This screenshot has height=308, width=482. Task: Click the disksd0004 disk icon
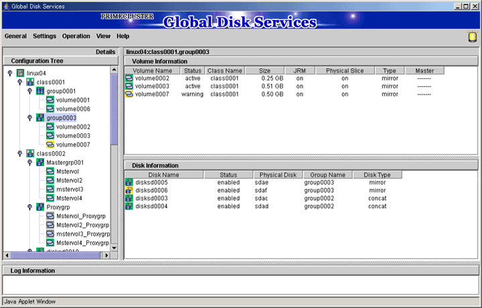click(129, 206)
